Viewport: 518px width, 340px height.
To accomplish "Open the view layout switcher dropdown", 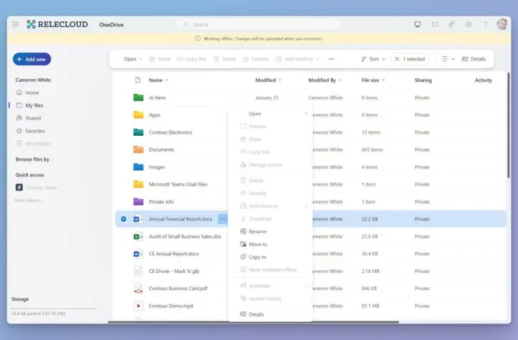I will coord(448,59).
